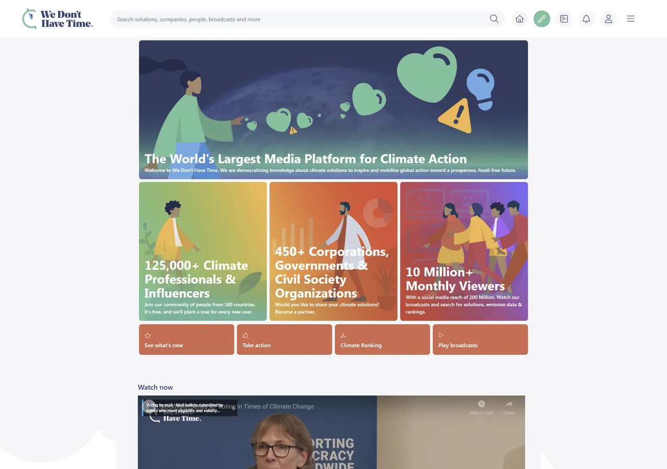Open the 125,000+ Climate Professionals card
The width and height of the screenshot is (667, 469).
tap(203, 251)
